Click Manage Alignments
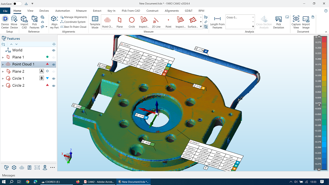This screenshot has height=185, width=329. point(74,17)
